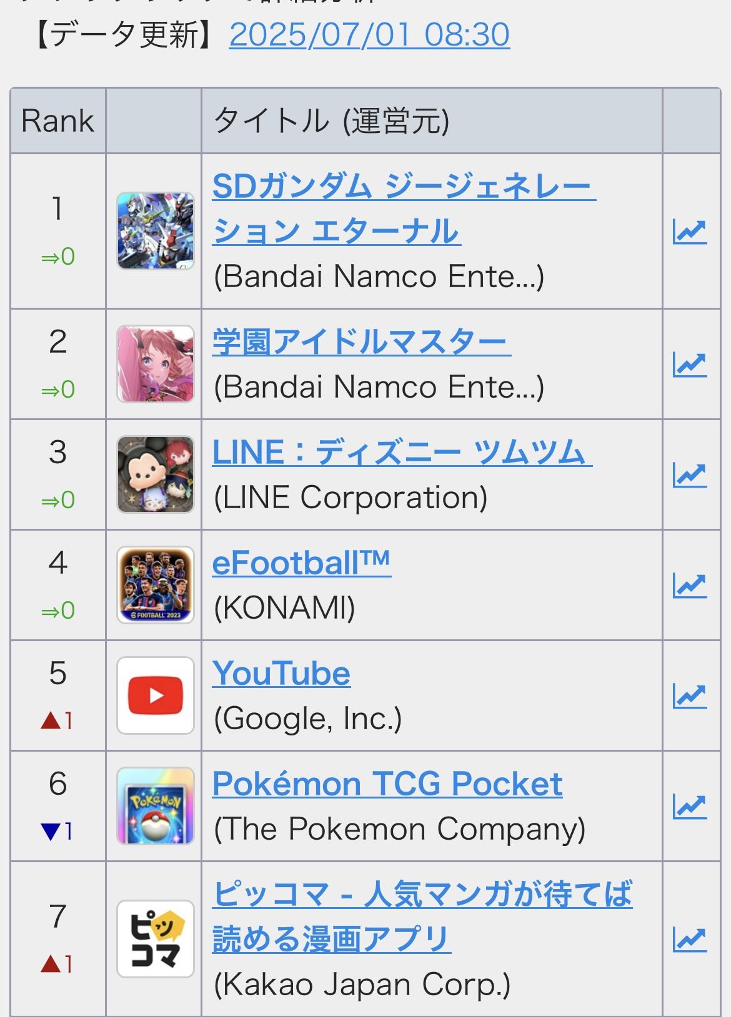
Task: Tap the YouTube app icon
Action: click(x=156, y=695)
